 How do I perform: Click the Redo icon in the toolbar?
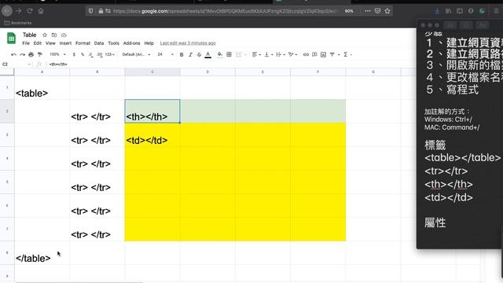[x=22, y=54]
